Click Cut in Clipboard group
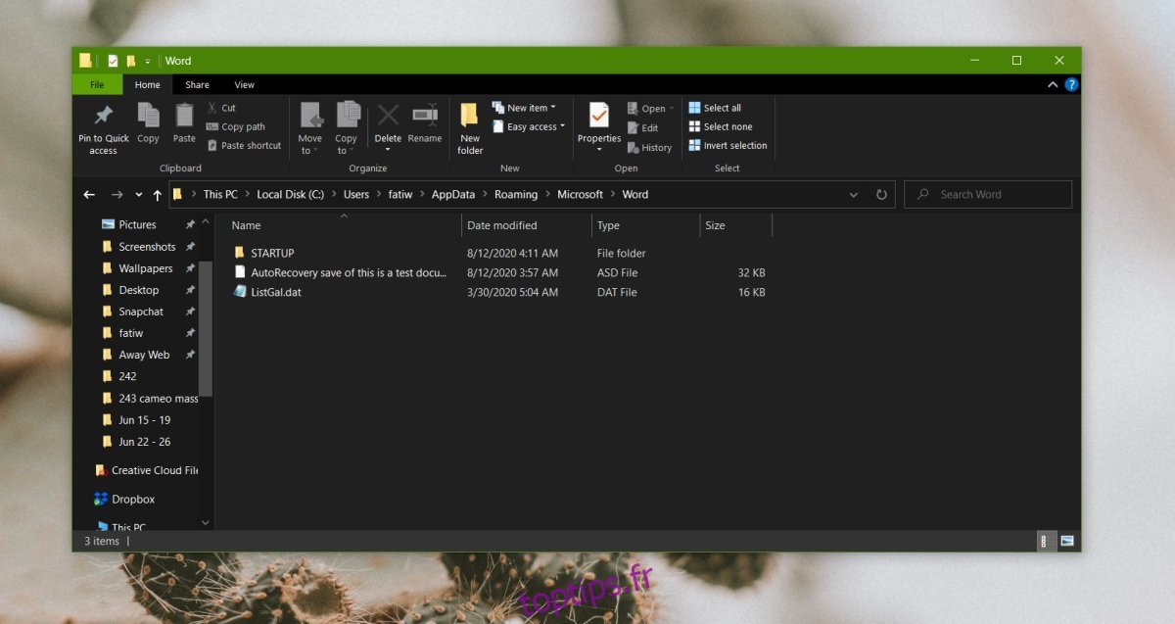 click(221, 108)
